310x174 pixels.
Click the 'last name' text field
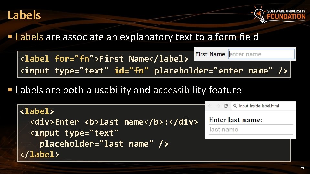pyautogui.click(x=251, y=130)
